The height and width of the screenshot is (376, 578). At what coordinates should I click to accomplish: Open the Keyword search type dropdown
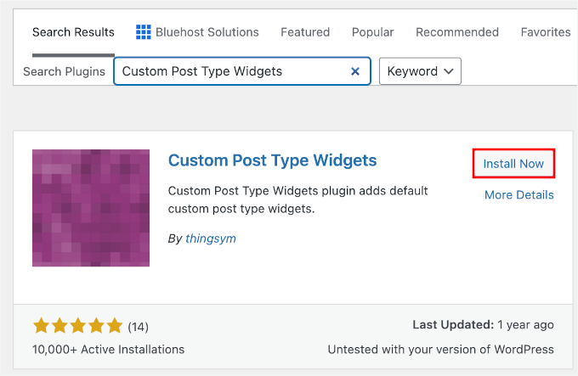420,71
